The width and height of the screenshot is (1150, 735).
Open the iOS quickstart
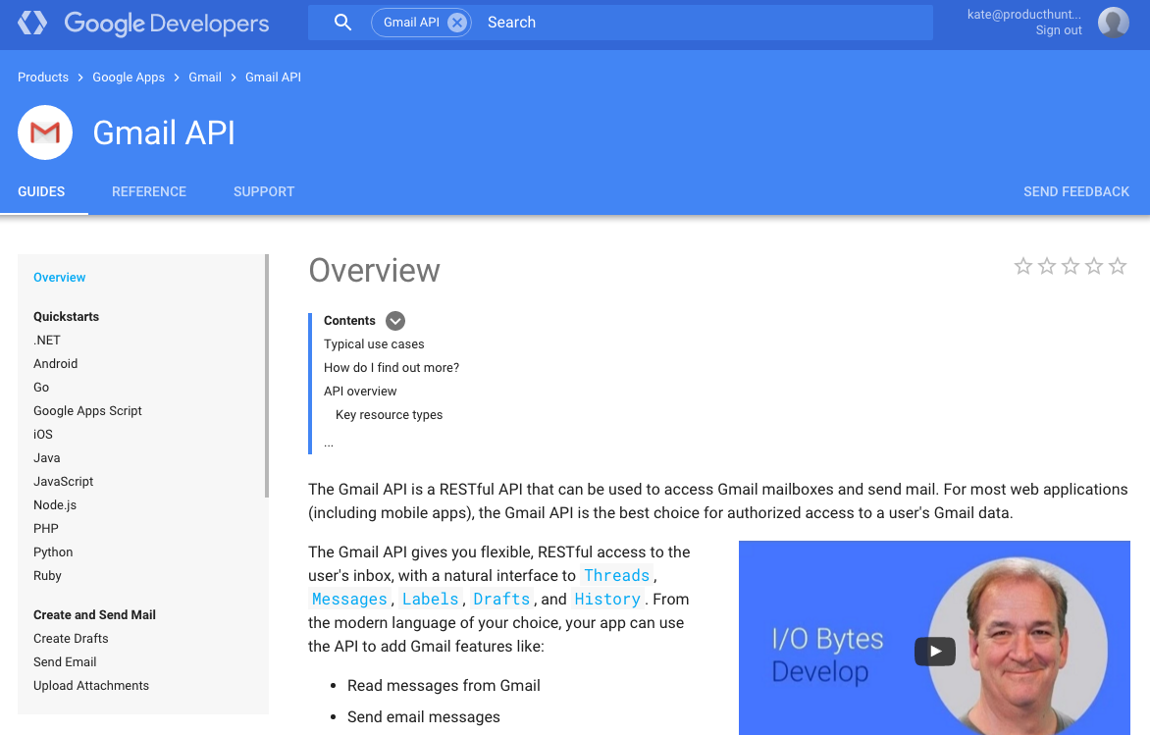click(42, 435)
